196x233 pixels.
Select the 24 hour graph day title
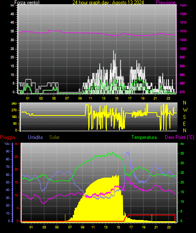point(108,3)
